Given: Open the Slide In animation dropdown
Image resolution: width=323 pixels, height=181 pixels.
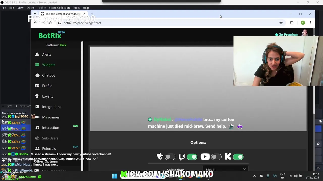Looking at the screenshot, I should click(x=226, y=169).
